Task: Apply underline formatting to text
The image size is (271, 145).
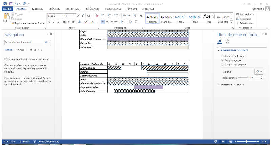Action: pos(58,22)
